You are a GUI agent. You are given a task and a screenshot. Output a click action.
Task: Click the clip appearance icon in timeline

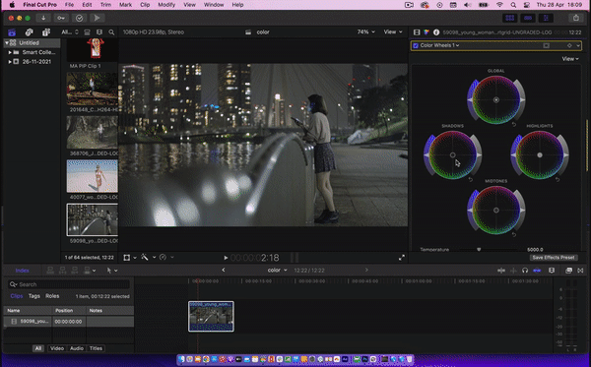point(552,271)
